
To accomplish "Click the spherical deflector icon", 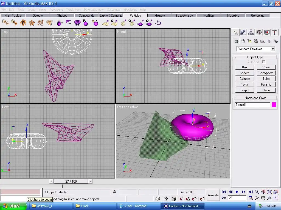I will point(123,23).
